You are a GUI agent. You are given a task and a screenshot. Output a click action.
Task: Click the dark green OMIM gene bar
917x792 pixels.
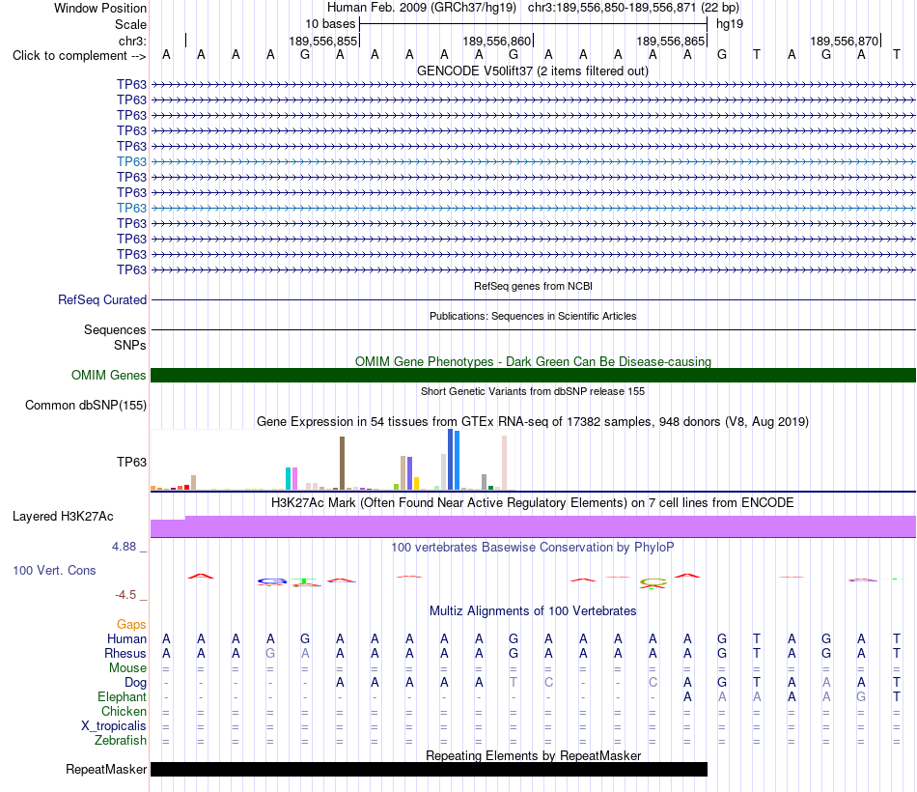pyautogui.click(x=533, y=375)
